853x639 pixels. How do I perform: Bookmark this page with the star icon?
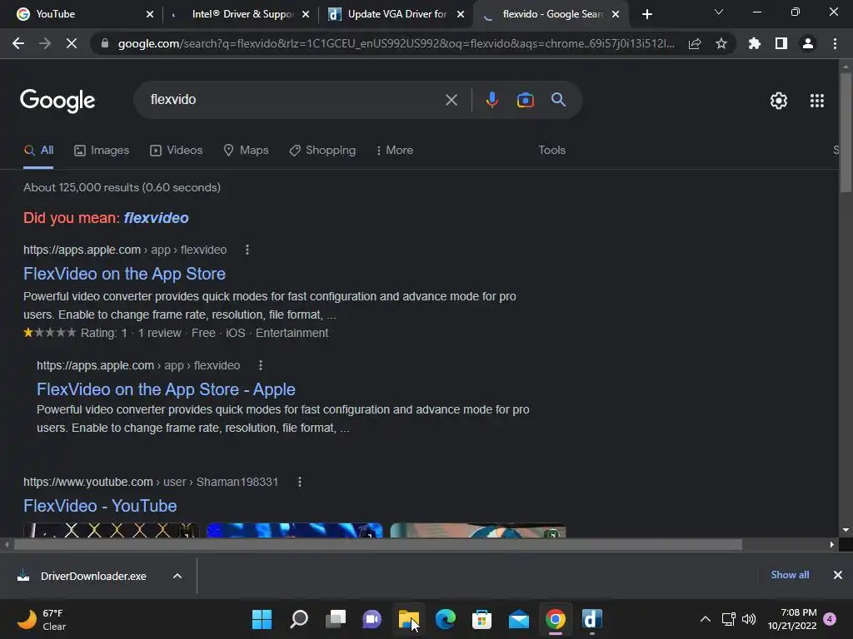721,43
